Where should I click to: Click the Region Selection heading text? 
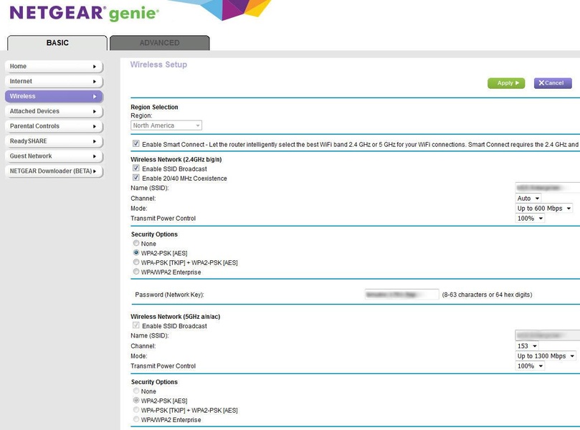[x=154, y=107]
